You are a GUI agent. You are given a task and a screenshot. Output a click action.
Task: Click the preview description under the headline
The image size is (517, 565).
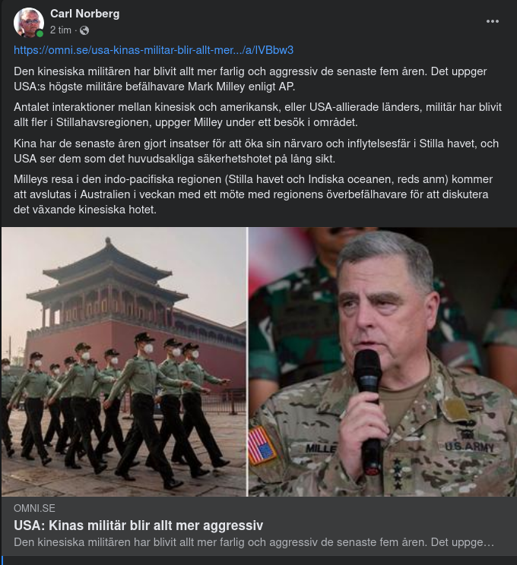(x=254, y=542)
